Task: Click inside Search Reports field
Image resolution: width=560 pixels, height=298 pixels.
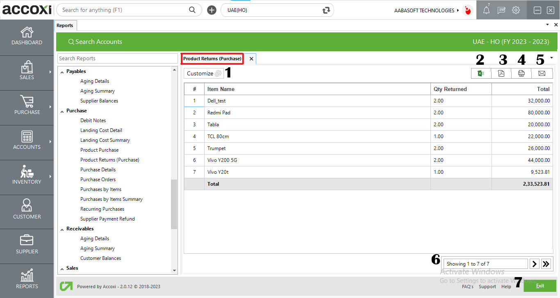Action: 117,58
